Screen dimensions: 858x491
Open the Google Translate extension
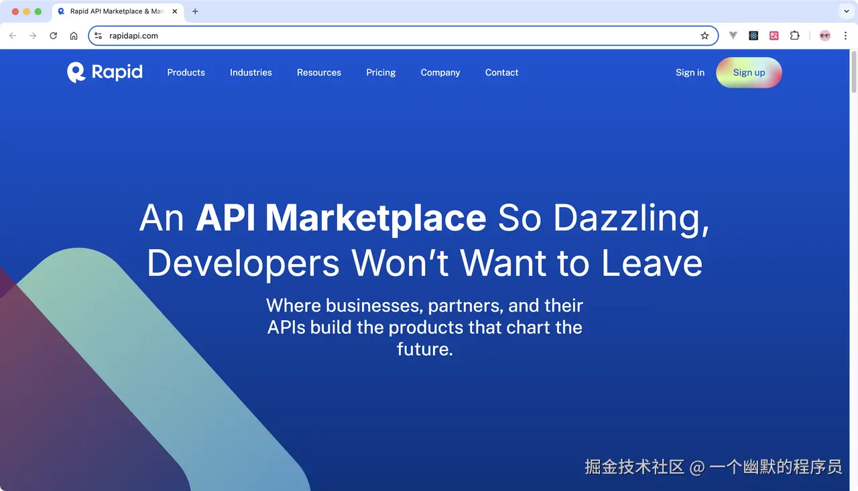tap(774, 35)
